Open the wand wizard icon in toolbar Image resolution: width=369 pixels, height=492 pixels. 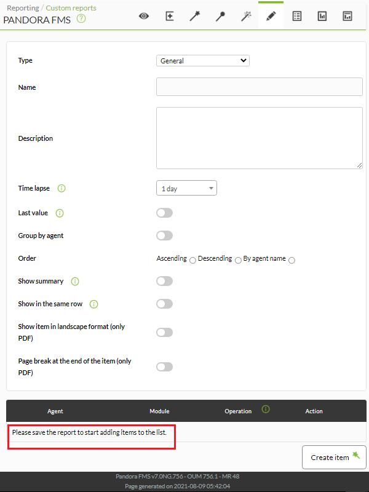[195, 16]
